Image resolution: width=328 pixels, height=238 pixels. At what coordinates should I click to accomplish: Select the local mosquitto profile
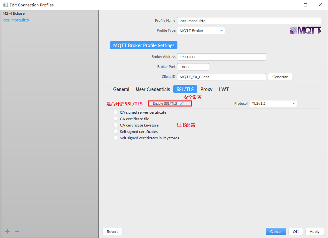point(16,20)
